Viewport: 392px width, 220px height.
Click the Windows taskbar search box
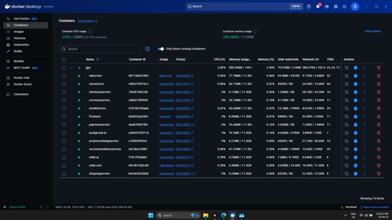[178, 215]
